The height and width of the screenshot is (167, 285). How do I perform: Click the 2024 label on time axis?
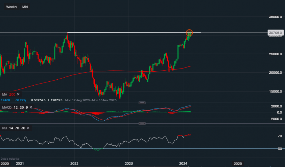coord(183,163)
